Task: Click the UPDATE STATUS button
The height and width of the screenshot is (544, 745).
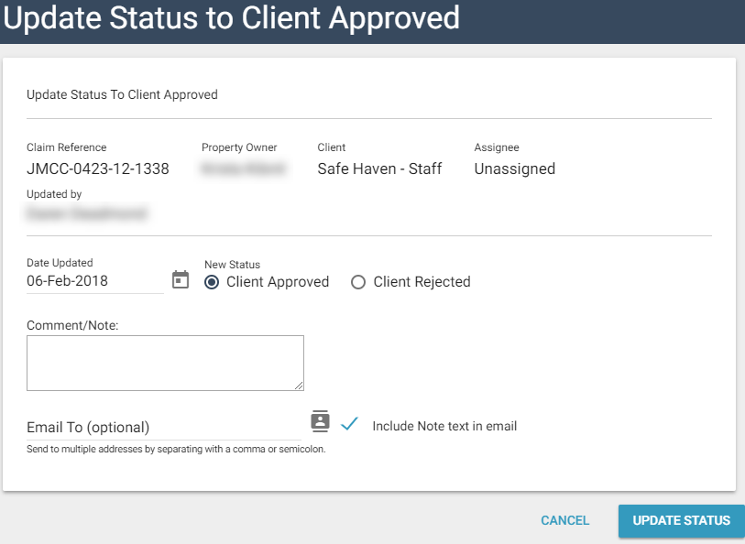Action: click(681, 520)
